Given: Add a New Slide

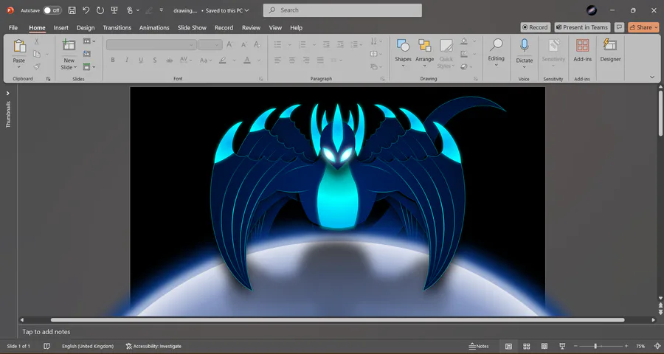Looking at the screenshot, I should click(x=69, y=45).
